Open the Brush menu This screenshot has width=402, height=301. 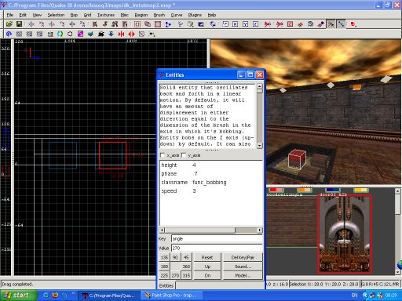(x=159, y=15)
